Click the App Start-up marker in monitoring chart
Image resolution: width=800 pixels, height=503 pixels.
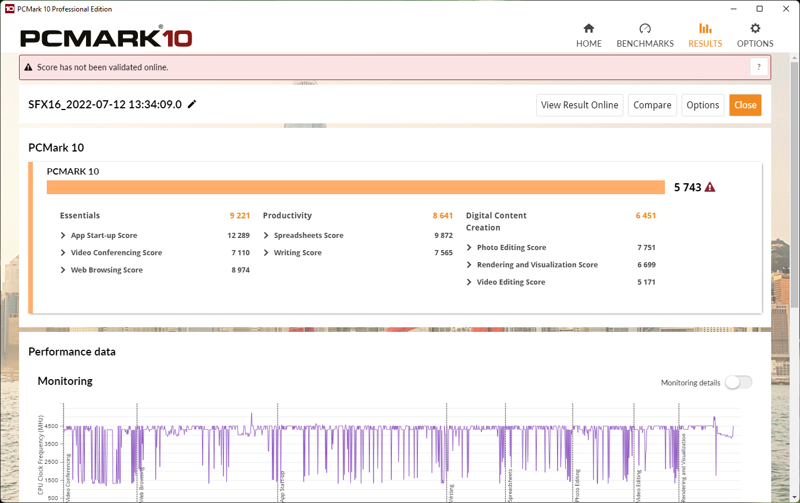[282, 486]
